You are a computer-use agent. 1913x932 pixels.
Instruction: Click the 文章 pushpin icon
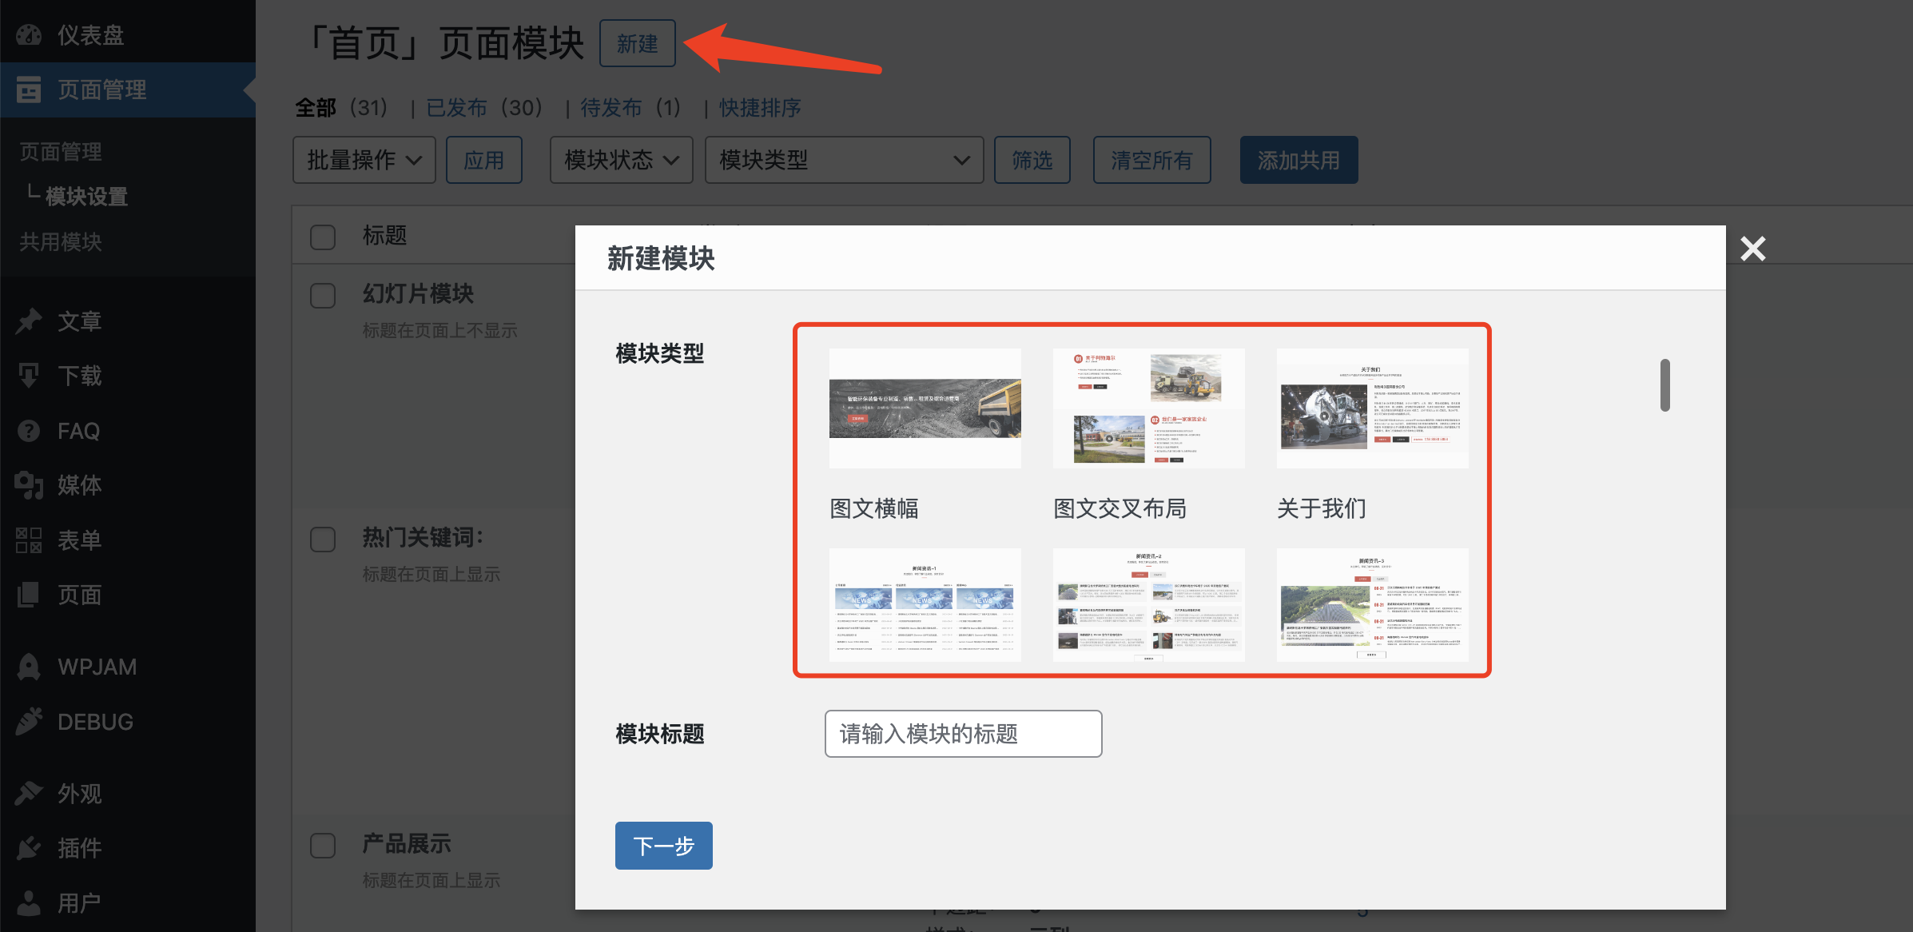point(29,321)
